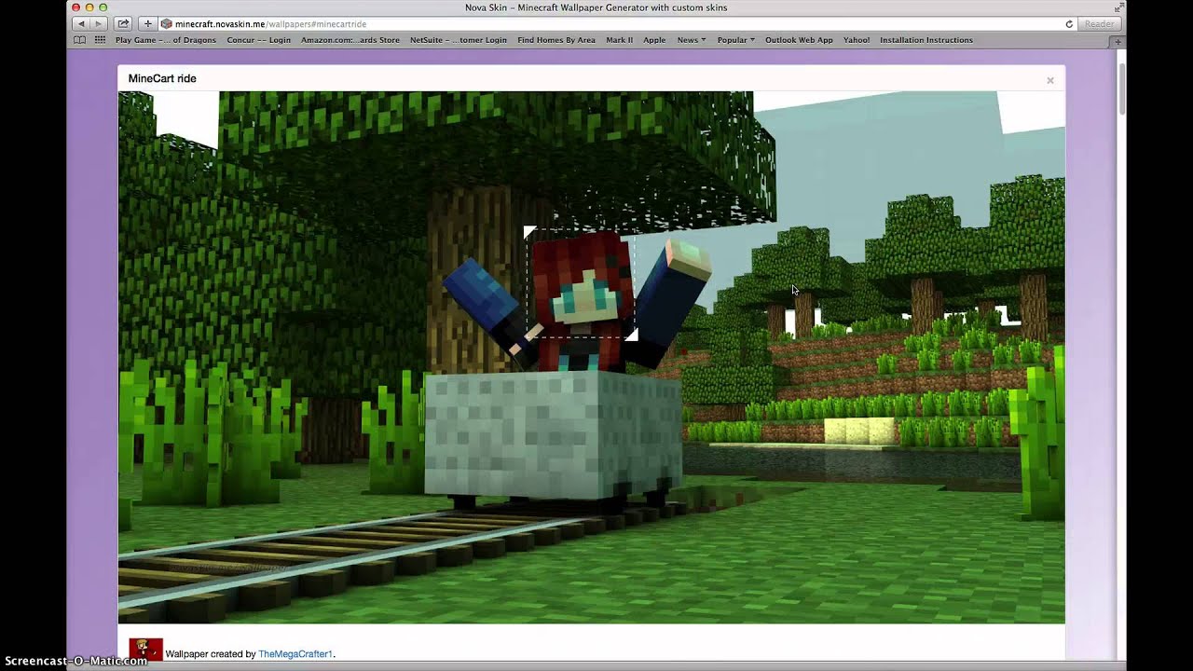1193x671 pixels.
Task: Expand the News bookmarks dropdown
Action: 690,40
